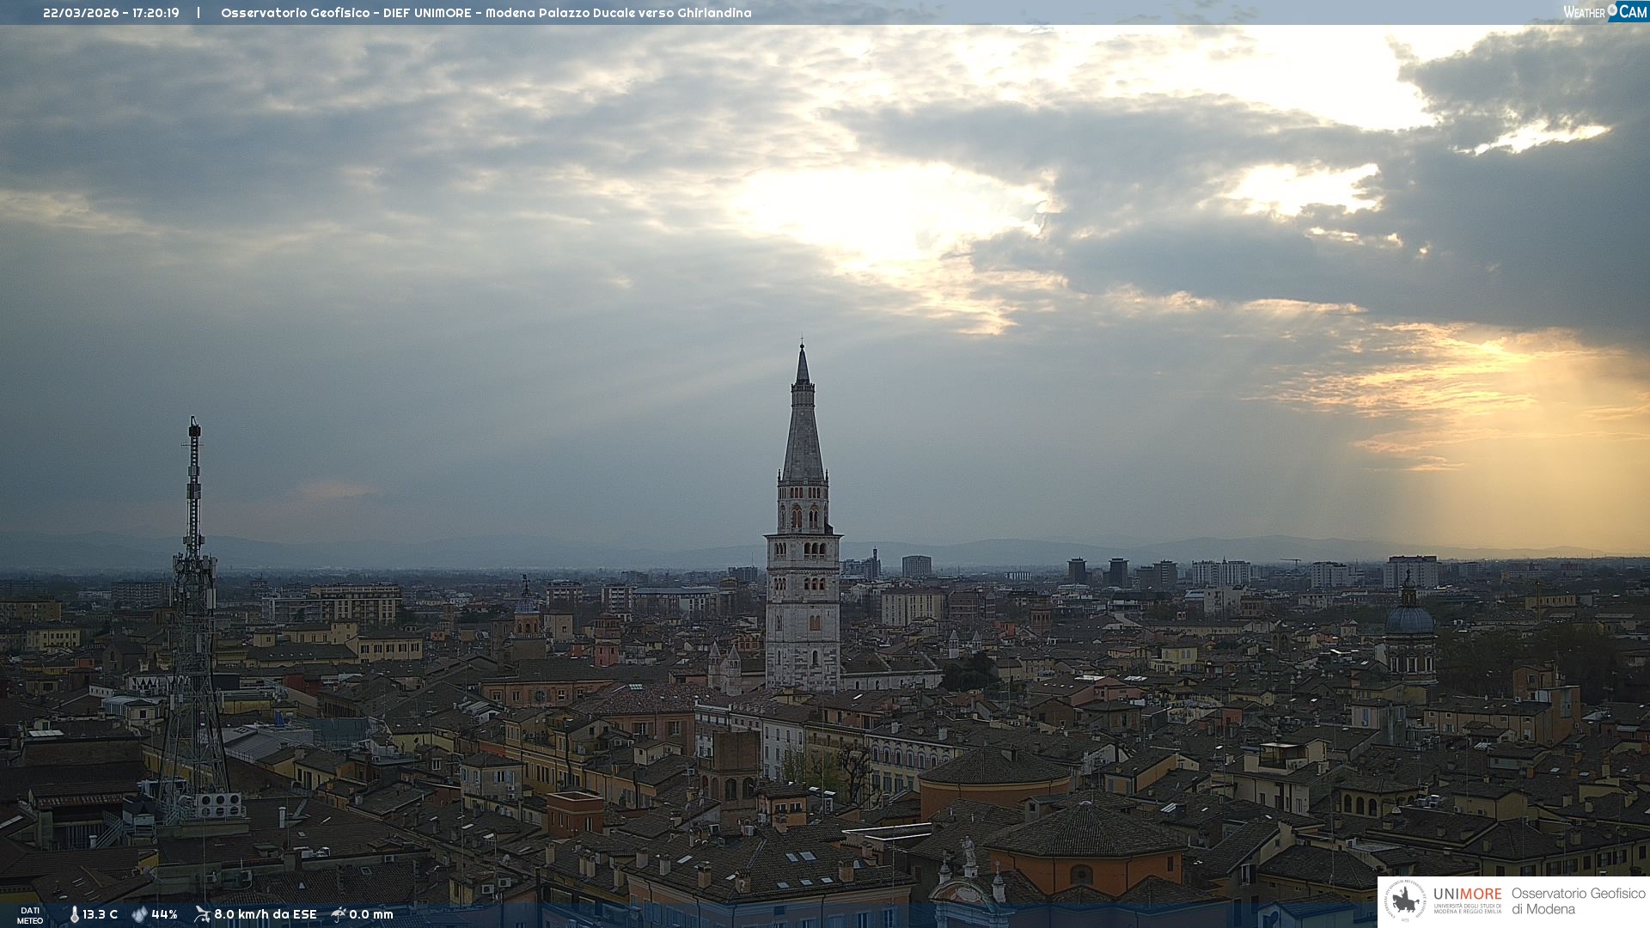Click the date and time stamp
Image resolution: width=1650 pixels, height=928 pixels.
(x=111, y=13)
